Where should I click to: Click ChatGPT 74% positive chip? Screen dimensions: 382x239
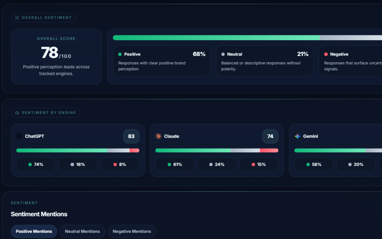tap(36, 164)
